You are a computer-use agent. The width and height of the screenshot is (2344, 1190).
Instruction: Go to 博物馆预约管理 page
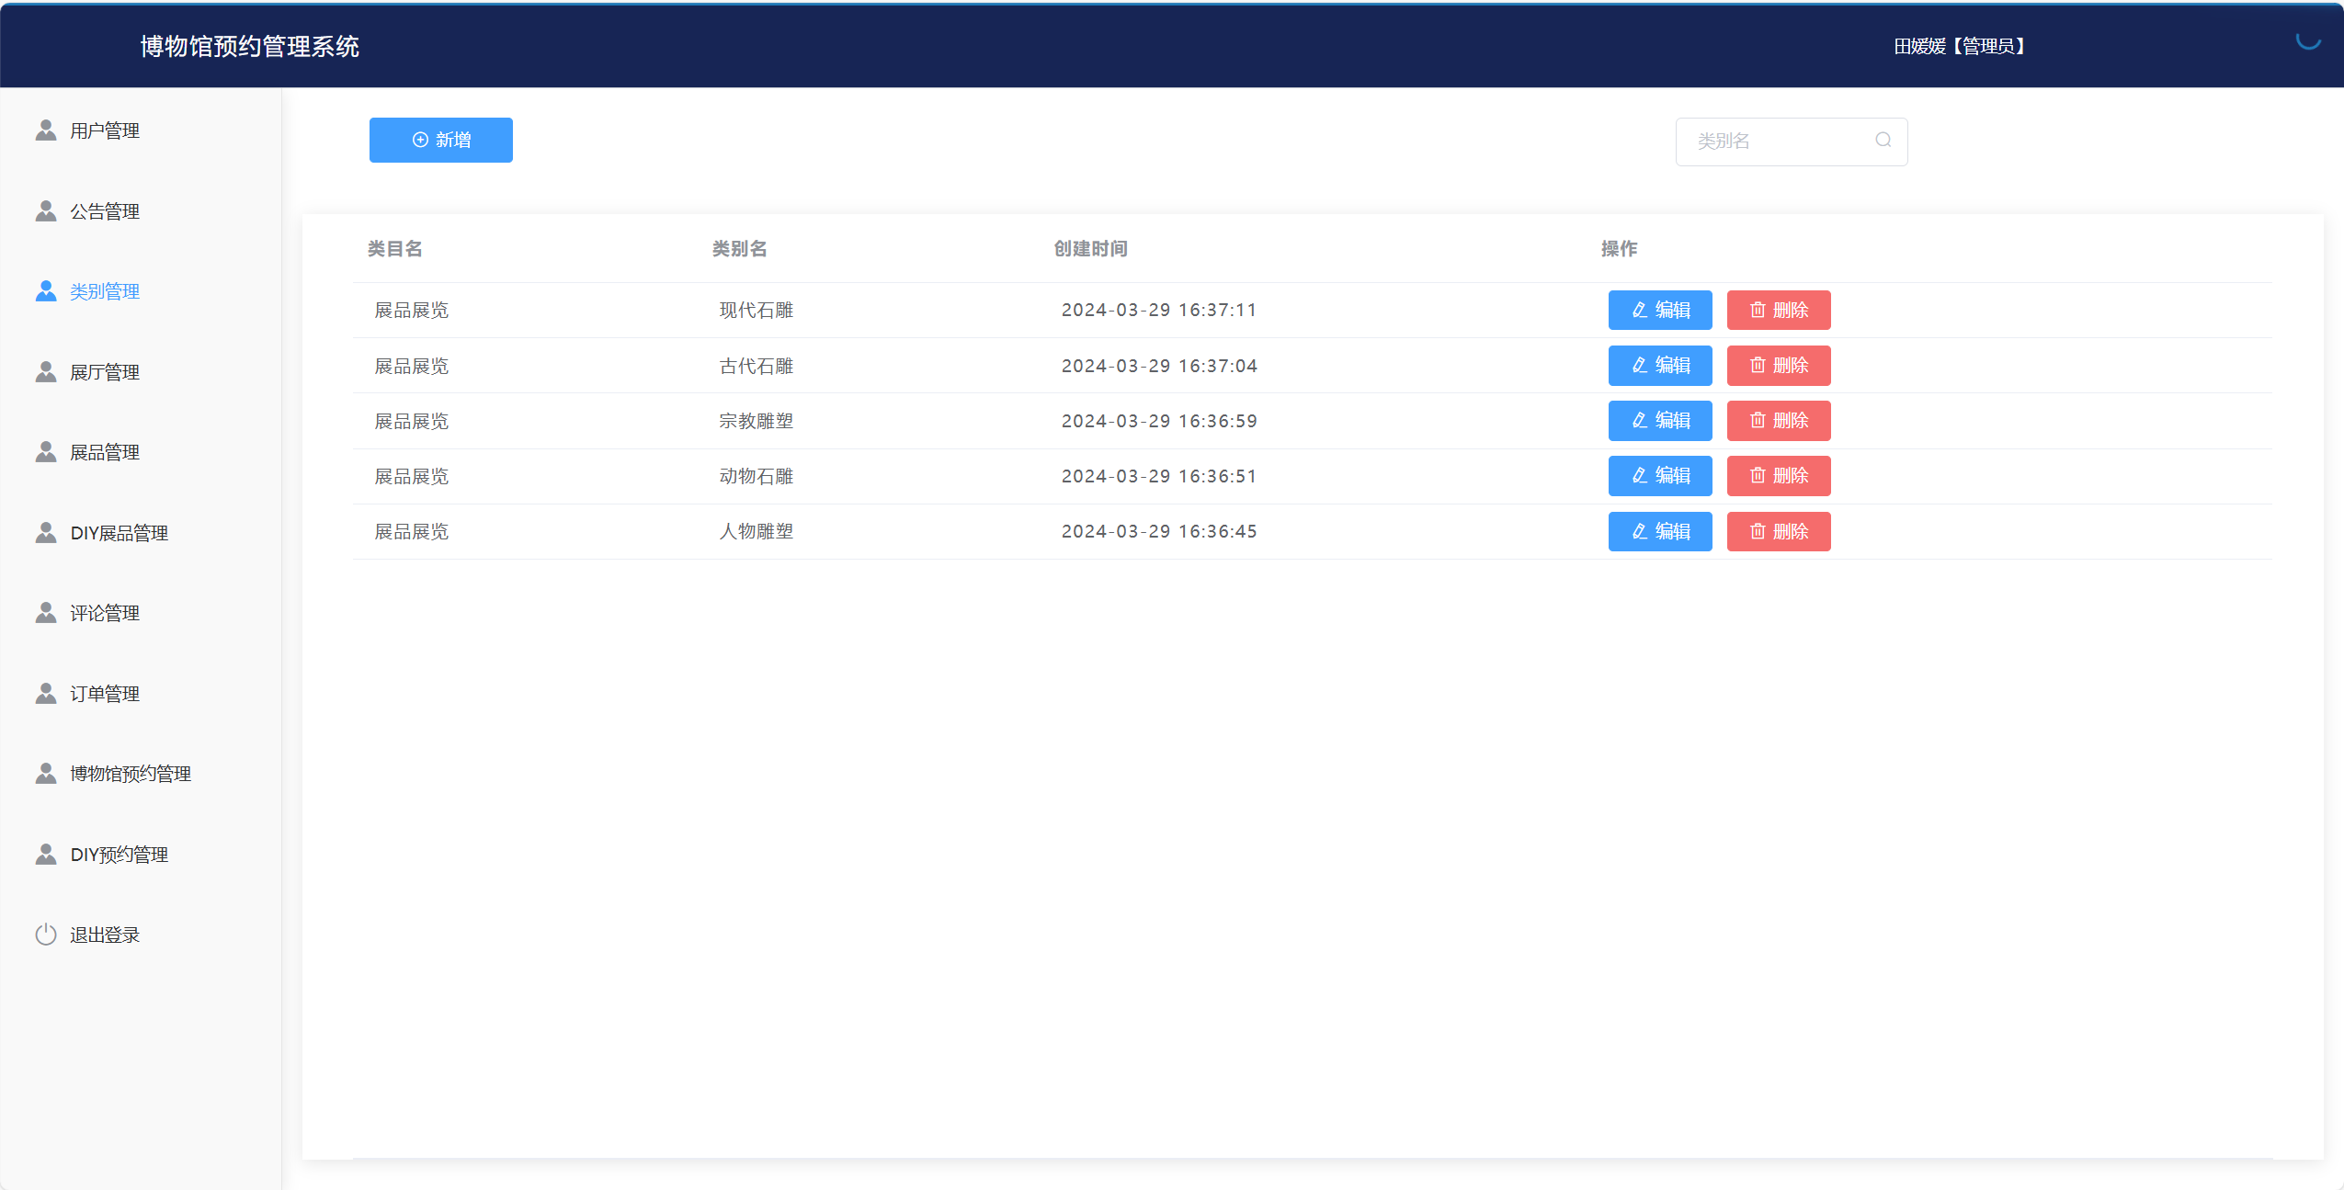click(x=131, y=774)
